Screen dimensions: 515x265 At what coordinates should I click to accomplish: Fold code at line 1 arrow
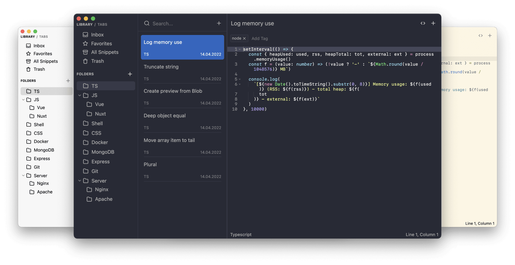[x=240, y=49]
